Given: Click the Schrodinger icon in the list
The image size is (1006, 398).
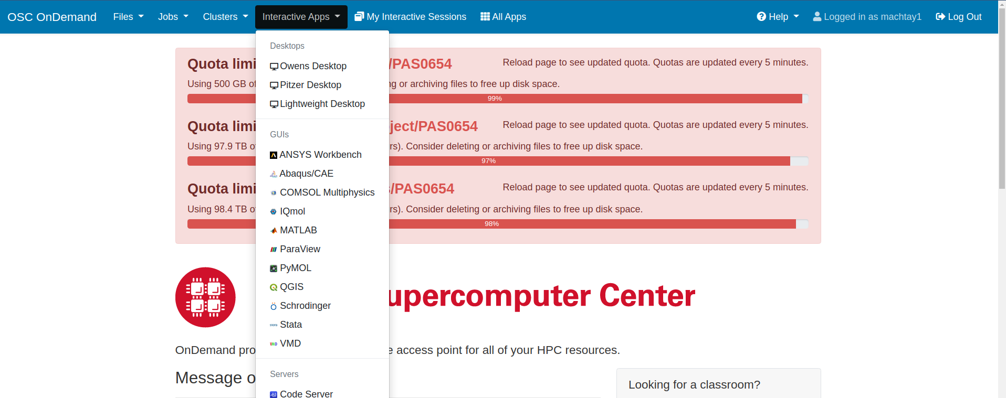Looking at the screenshot, I should click(274, 306).
